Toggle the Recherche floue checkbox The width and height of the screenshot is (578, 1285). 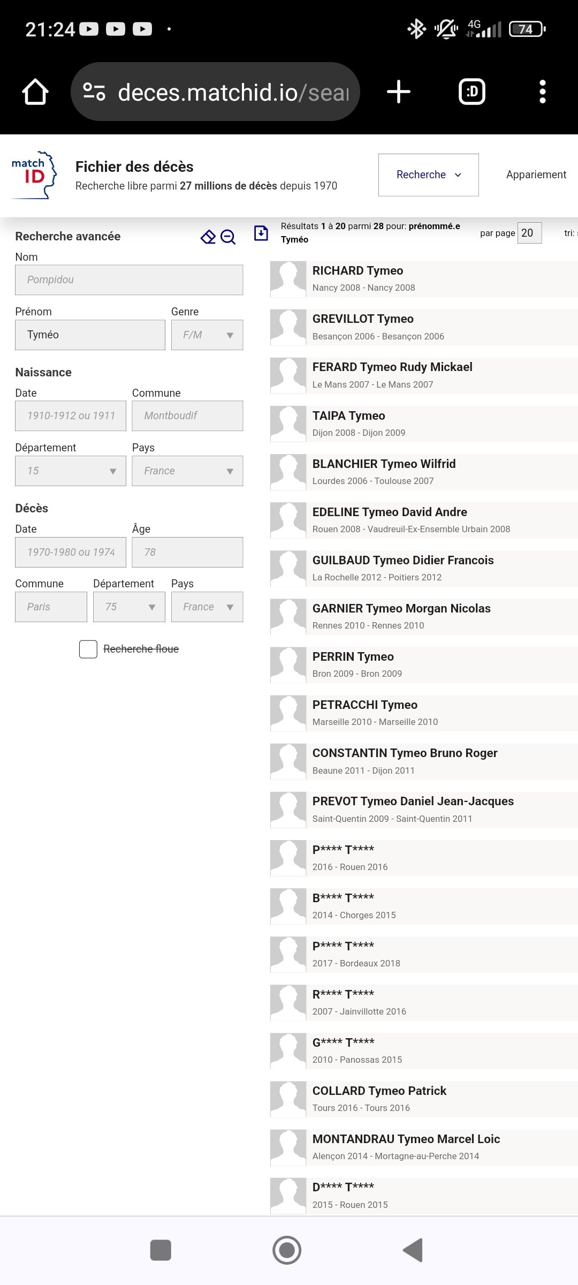(x=88, y=649)
